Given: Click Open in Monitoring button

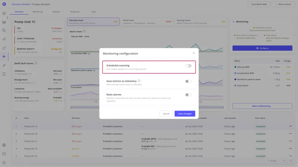Looking at the screenshot, I should tap(262, 106).
